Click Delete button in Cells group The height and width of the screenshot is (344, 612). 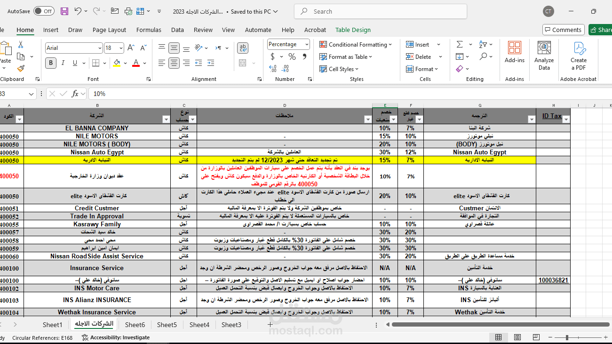click(x=419, y=57)
